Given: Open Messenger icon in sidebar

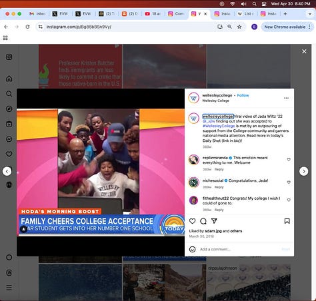Looking at the screenshot, I should pos(9,139).
